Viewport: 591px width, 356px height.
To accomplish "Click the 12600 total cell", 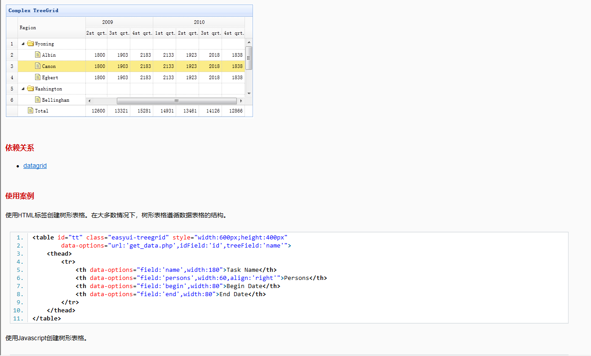I will pos(97,111).
